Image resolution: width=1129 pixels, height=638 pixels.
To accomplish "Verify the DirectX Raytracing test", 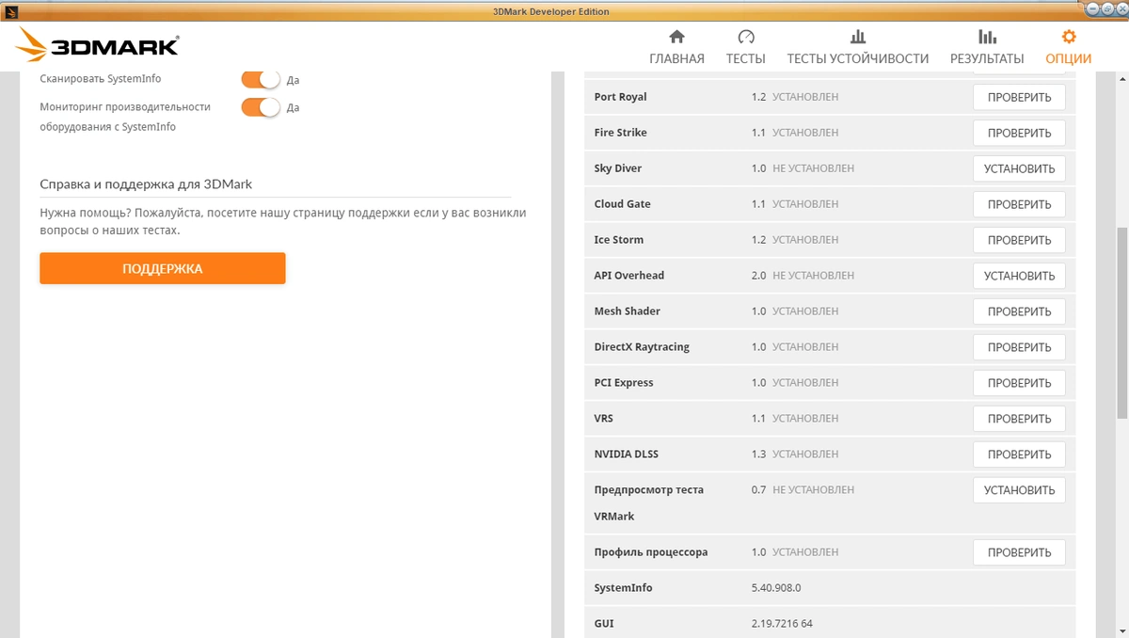I will pyautogui.click(x=1019, y=347).
